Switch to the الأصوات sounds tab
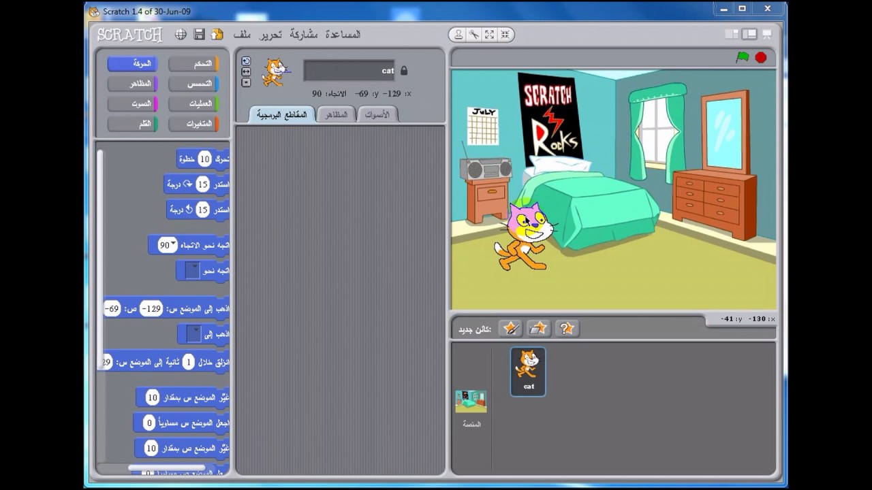872x490 pixels. click(377, 114)
